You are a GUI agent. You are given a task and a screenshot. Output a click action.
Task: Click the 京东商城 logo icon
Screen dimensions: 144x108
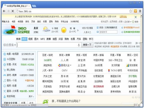(x=127, y=65)
